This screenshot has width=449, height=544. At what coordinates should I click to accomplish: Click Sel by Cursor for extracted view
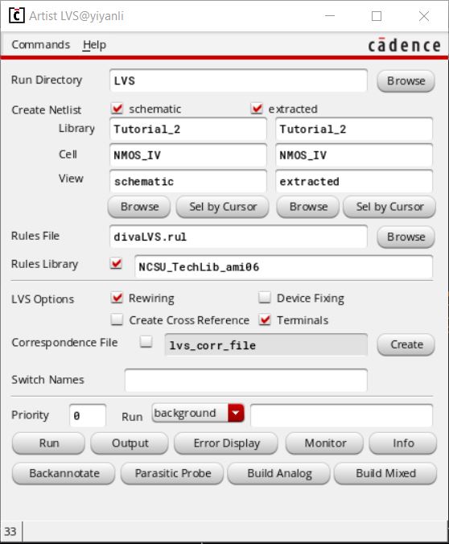pyautogui.click(x=389, y=207)
